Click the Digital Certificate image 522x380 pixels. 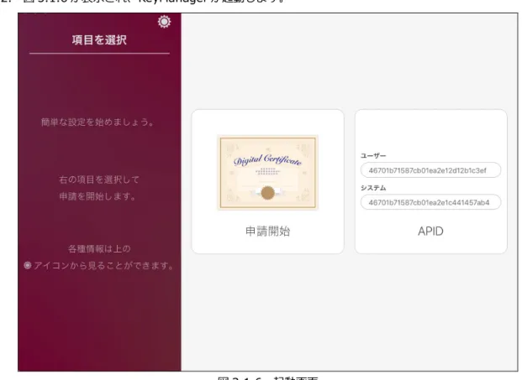click(267, 172)
